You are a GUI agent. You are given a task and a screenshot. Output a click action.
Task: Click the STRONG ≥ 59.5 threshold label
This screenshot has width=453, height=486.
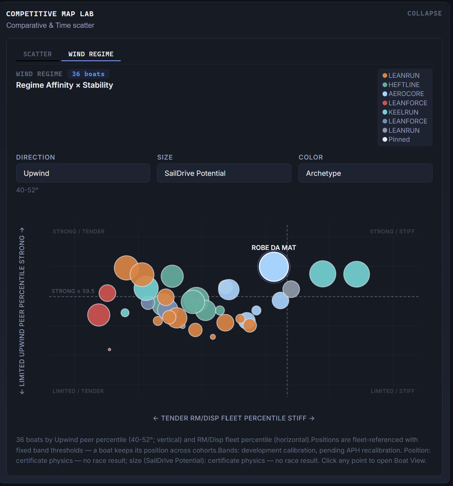click(x=73, y=291)
